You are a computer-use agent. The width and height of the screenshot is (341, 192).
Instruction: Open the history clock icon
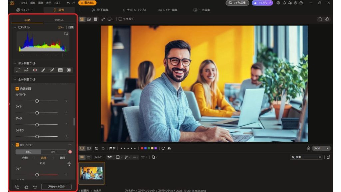[97, 148]
